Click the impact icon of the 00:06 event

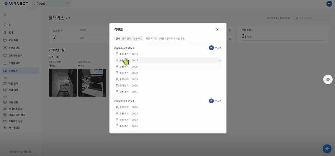tap(117, 107)
